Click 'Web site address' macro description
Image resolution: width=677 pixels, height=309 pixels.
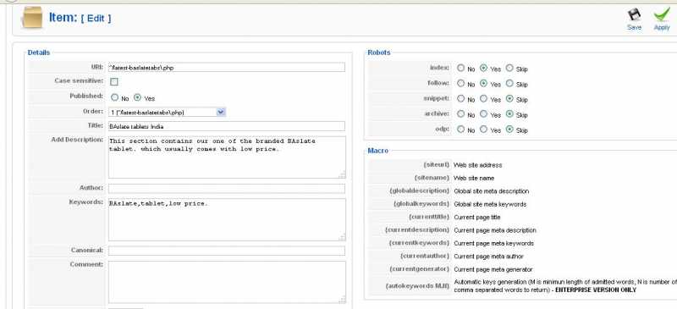click(478, 165)
